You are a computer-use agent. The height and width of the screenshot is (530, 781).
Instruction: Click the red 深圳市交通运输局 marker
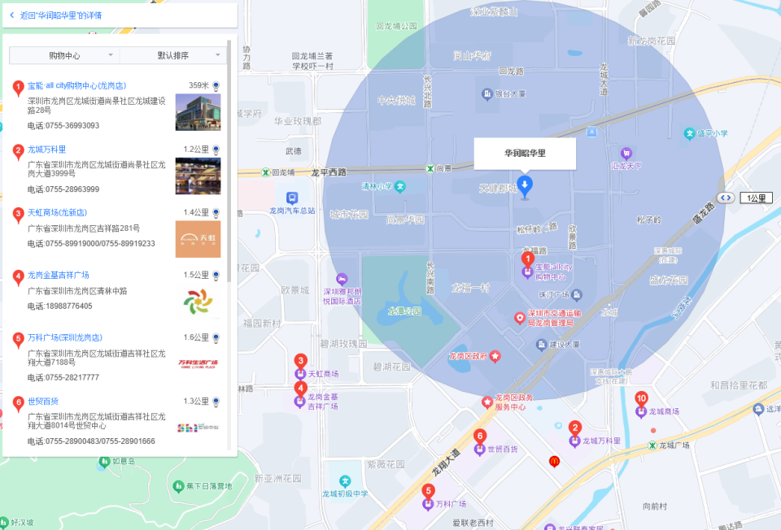click(x=520, y=318)
